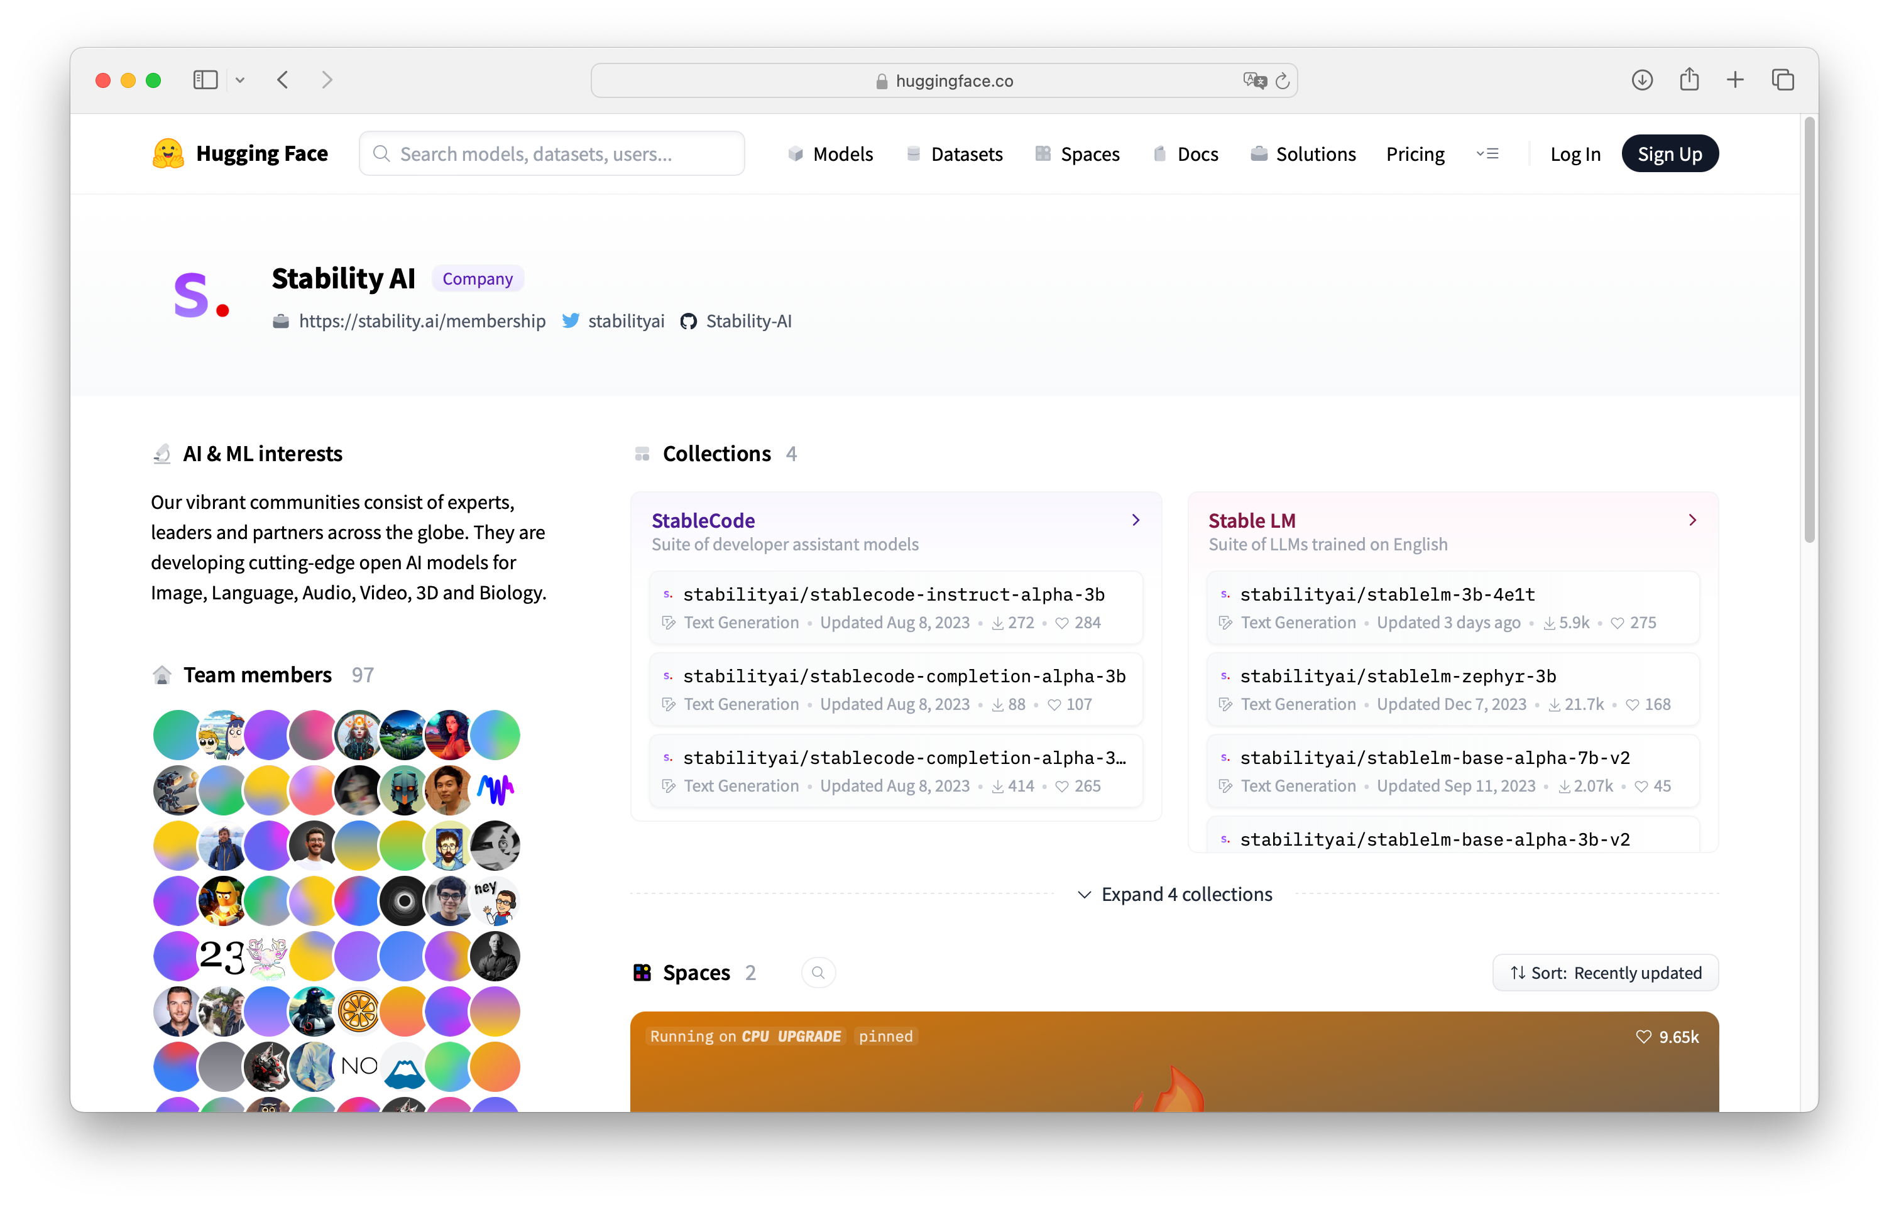Open Docs in the top navigation
This screenshot has height=1205, width=1889.
point(1185,154)
